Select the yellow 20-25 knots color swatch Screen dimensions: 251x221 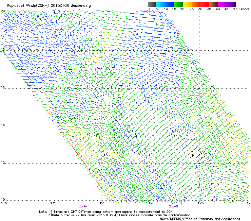(x=187, y=4)
